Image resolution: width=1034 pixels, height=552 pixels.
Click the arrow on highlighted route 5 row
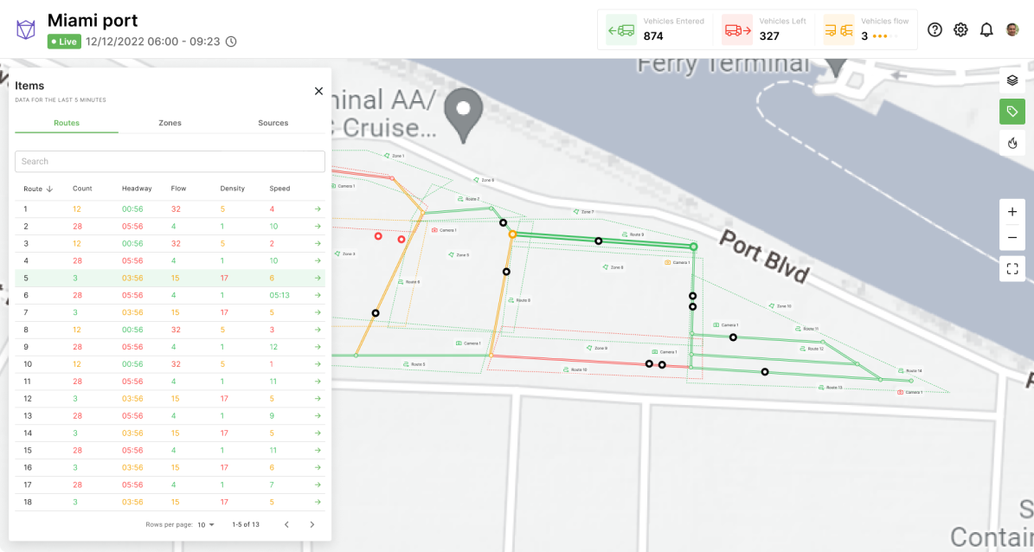(x=318, y=278)
